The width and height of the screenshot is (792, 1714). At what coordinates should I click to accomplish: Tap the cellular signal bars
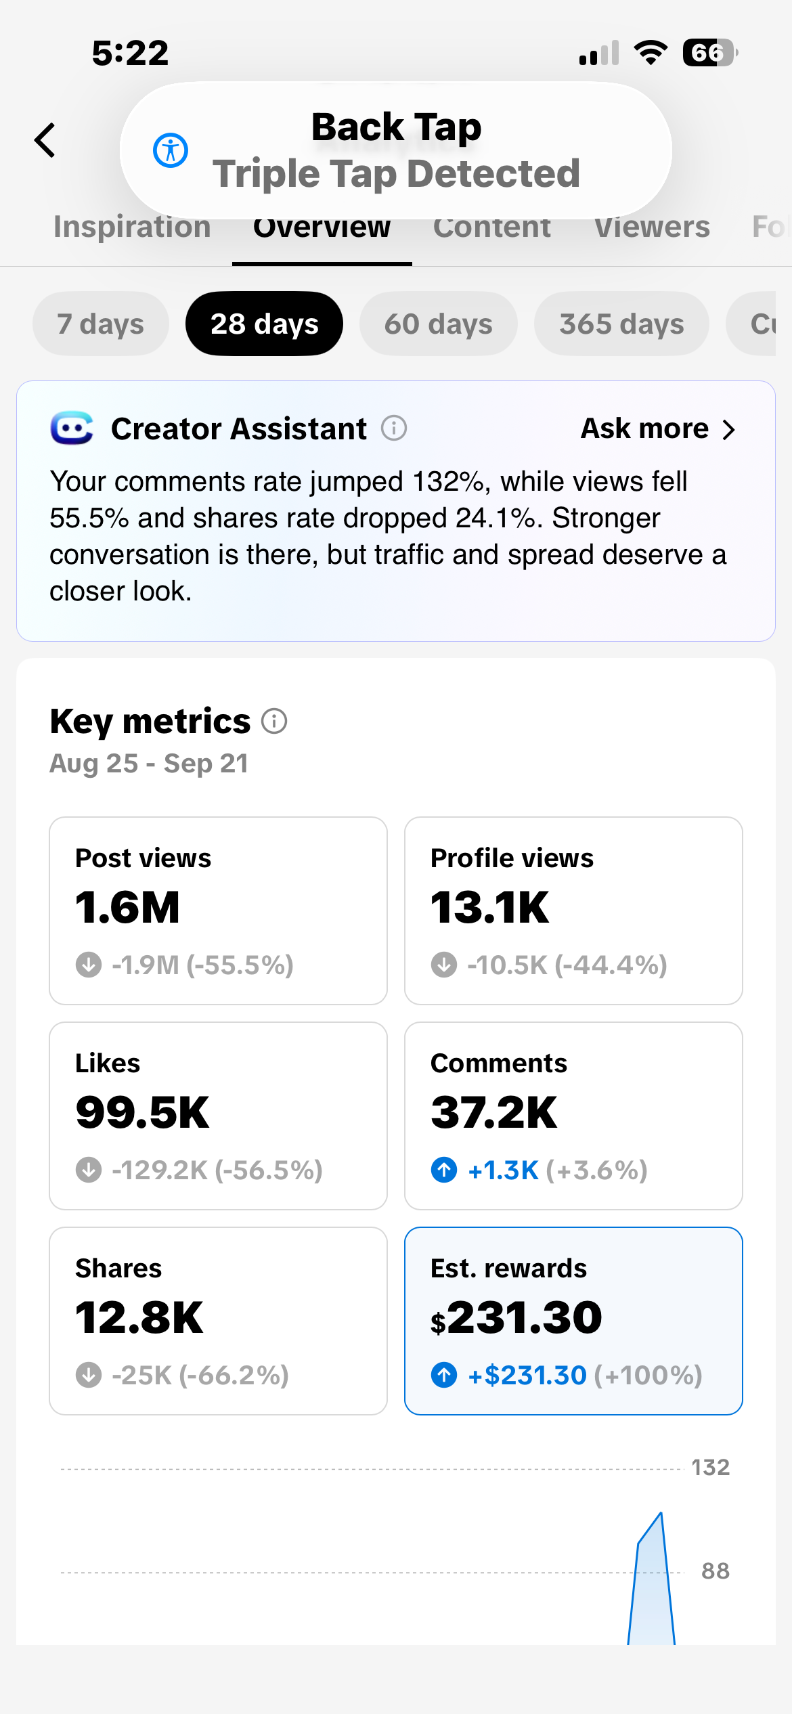coord(599,52)
